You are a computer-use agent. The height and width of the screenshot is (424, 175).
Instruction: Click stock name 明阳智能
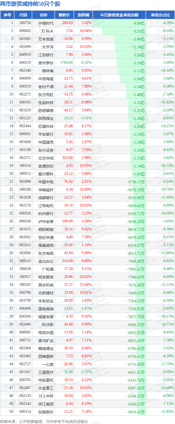(x=46, y=230)
